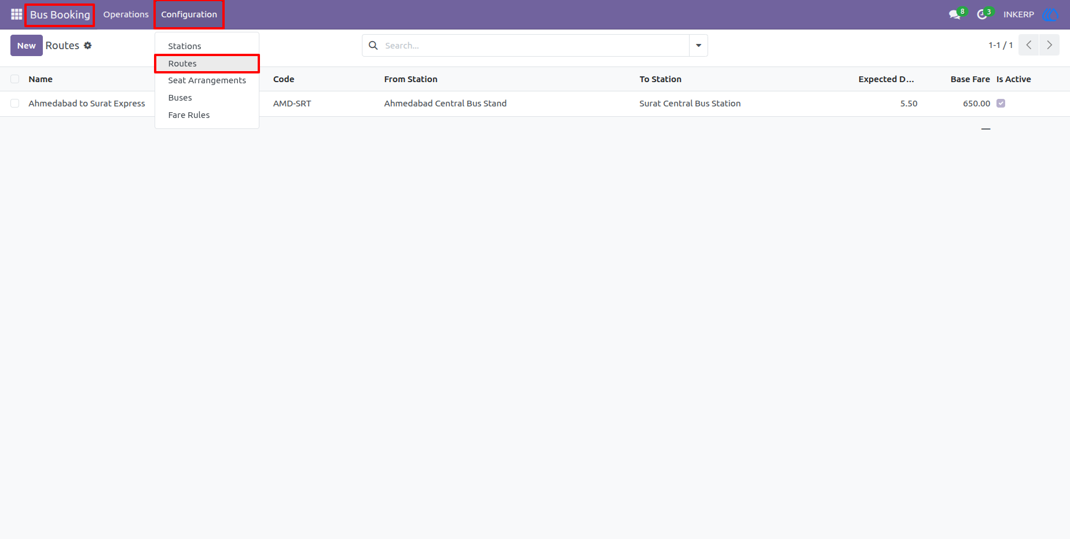This screenshot has width=1070, height=539.
Task: Click the INKERP user name
Action: point(1018,14)
